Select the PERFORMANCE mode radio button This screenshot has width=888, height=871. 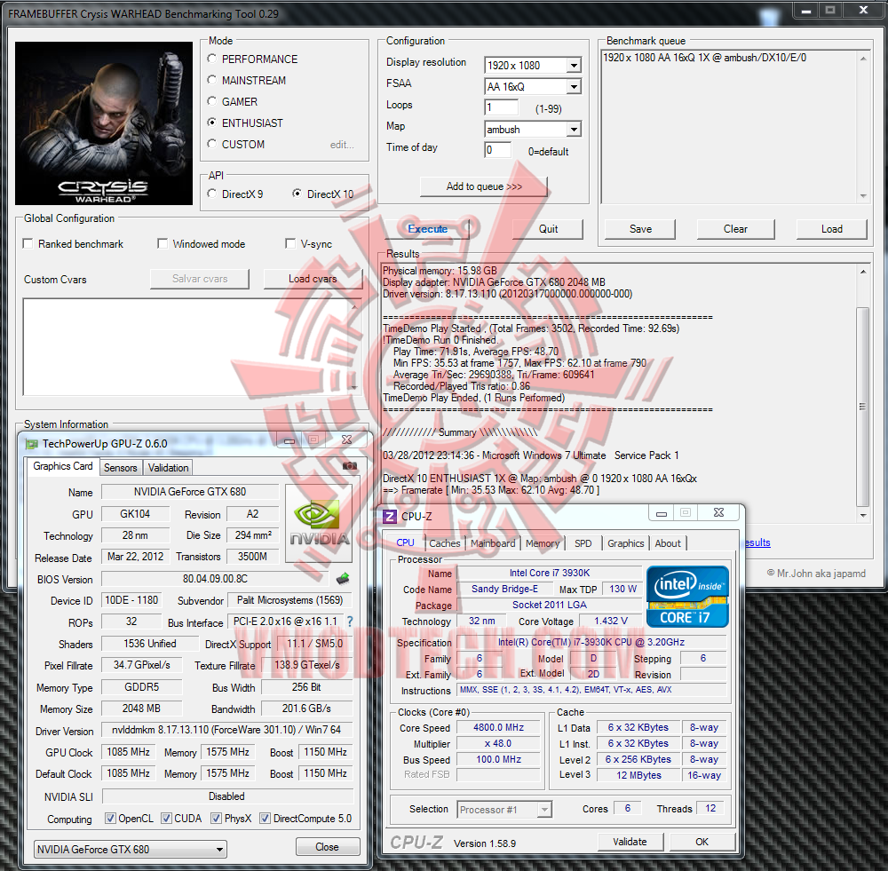[x=212, y=59]
